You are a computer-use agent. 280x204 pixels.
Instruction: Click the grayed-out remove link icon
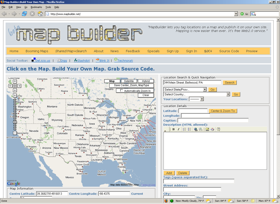coord(201,129)
